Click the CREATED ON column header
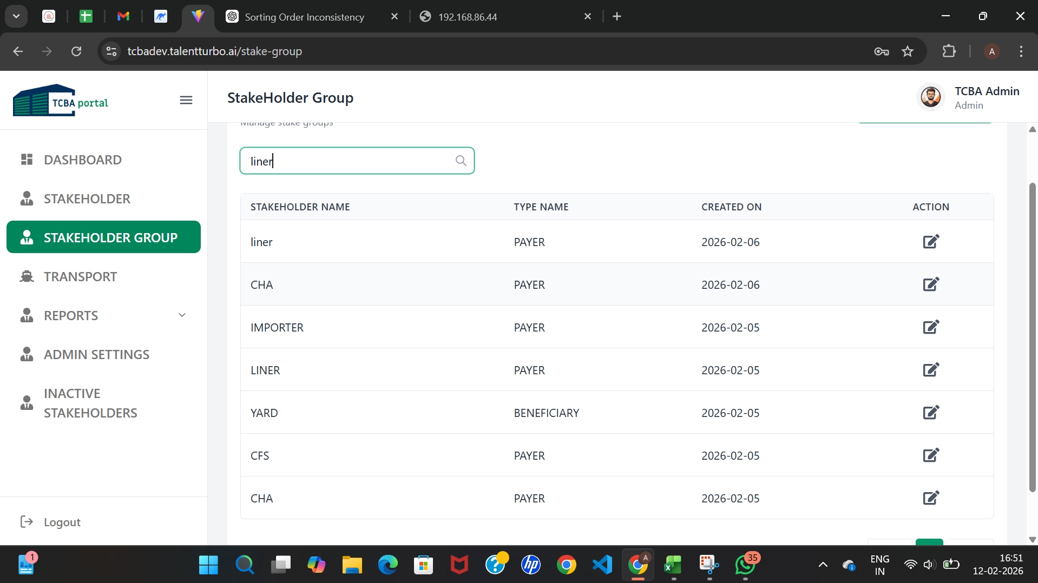This screenshot has width=1038, height=583. pyautogui.click(x=732, y=207)
